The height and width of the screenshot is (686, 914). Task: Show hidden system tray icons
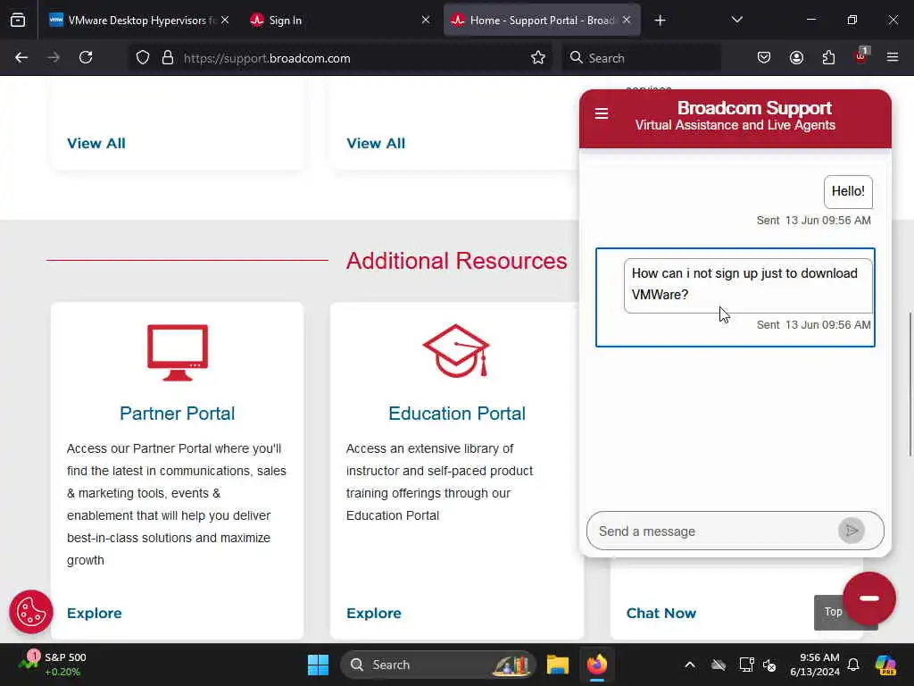pyautogui.click(x=690, y=665)
